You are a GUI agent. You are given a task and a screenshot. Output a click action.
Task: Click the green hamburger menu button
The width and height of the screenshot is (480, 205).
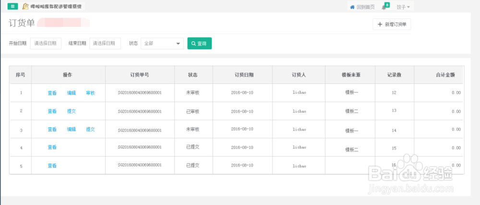click(13, 7)
